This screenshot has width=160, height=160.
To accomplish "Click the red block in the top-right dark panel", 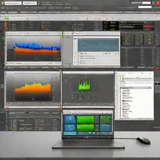I will pyautogui.click(x=148, y=26).
